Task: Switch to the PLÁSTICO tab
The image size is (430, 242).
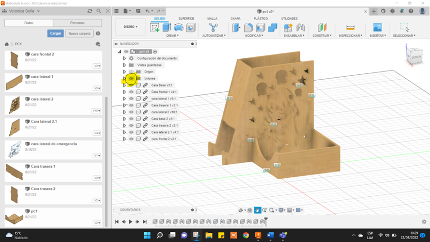Action: pos(261,18)
